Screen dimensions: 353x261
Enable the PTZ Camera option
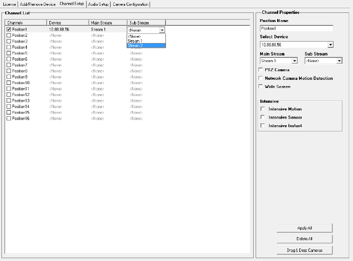[x=261, y=70]
